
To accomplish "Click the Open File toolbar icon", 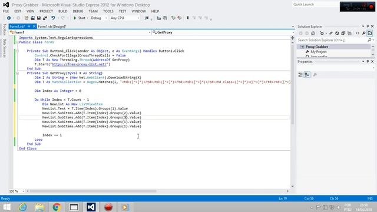I will 33,18.
